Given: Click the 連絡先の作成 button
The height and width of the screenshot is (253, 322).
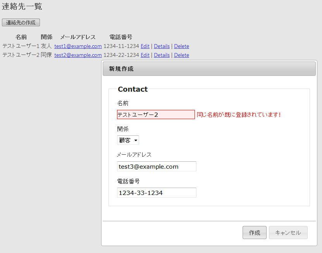Looking at the screenshot, I should point(21,22).
